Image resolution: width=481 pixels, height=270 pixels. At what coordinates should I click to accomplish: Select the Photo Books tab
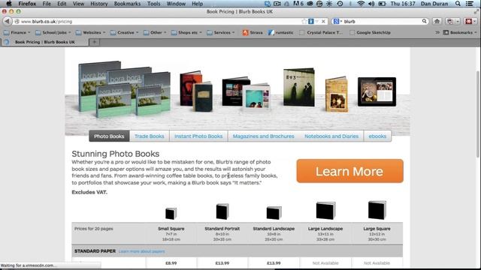point(109,136)
